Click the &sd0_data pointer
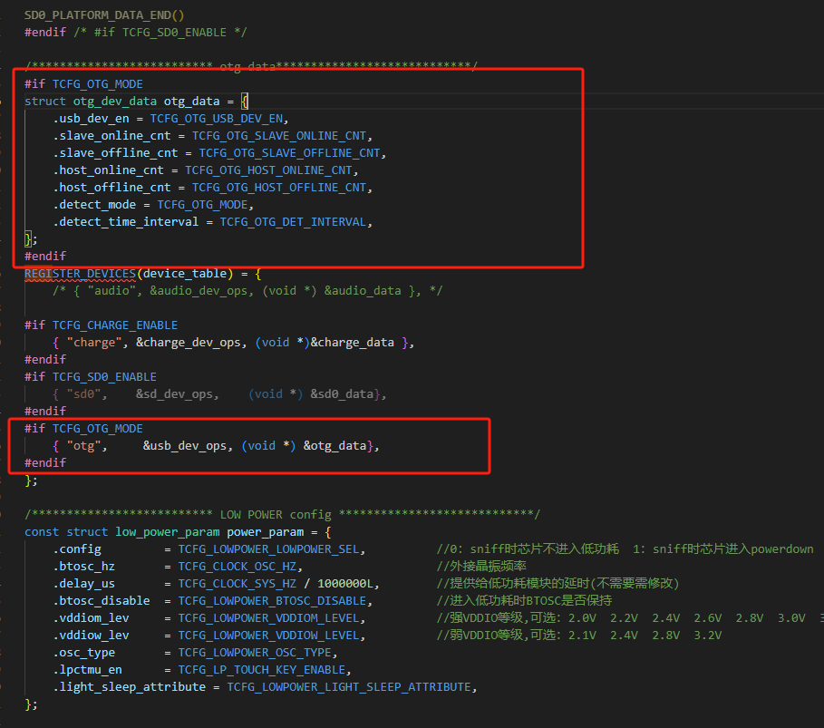Image resolution: width=824 pixels, height=728 pixels. click(342, 394)
